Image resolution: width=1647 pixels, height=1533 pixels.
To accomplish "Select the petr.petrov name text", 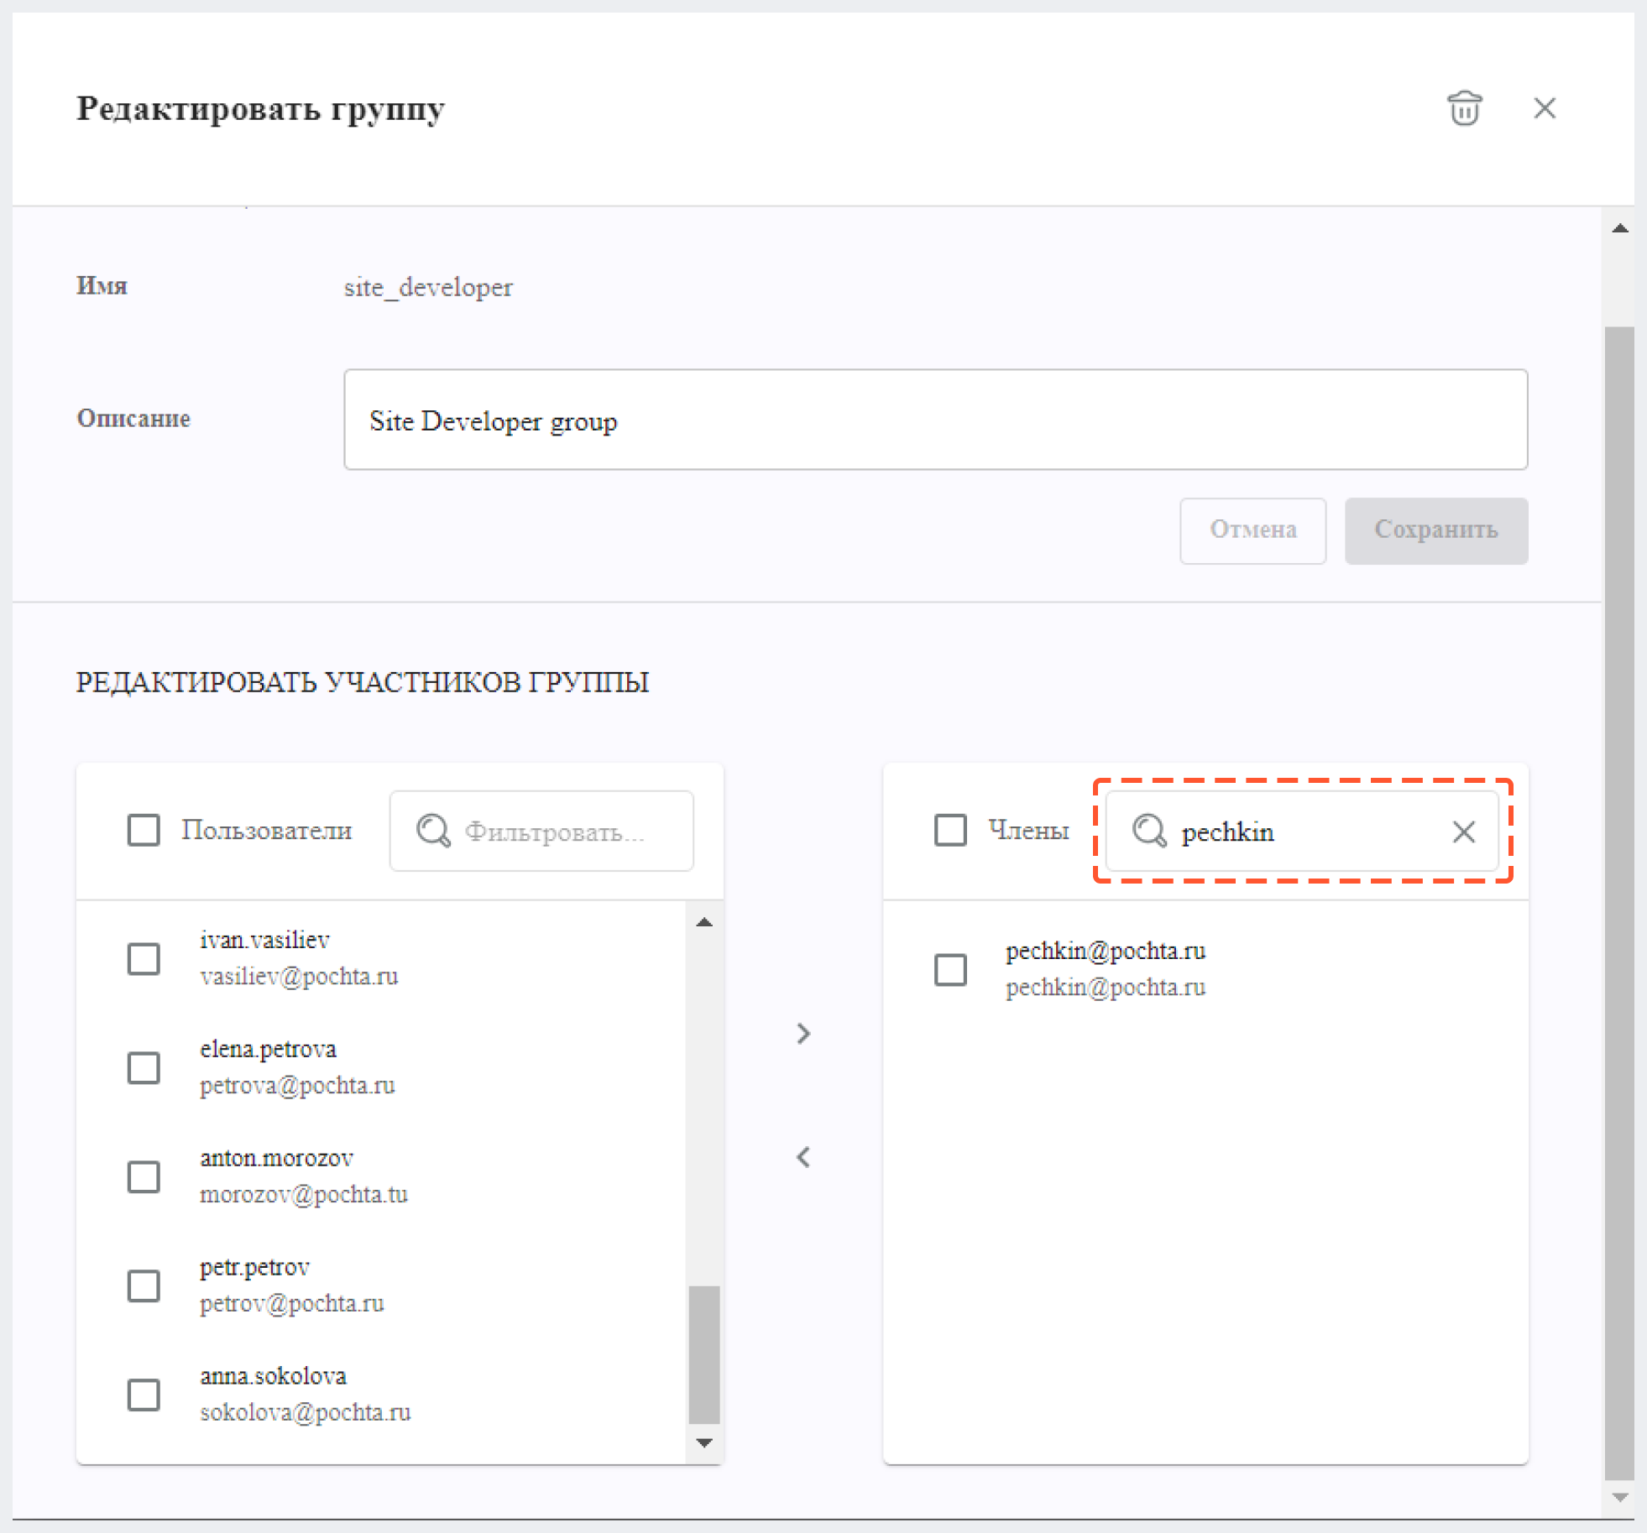I will [254, 1267].
